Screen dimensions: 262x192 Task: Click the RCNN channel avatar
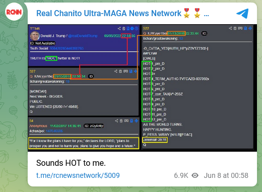(x=14, y=12)
